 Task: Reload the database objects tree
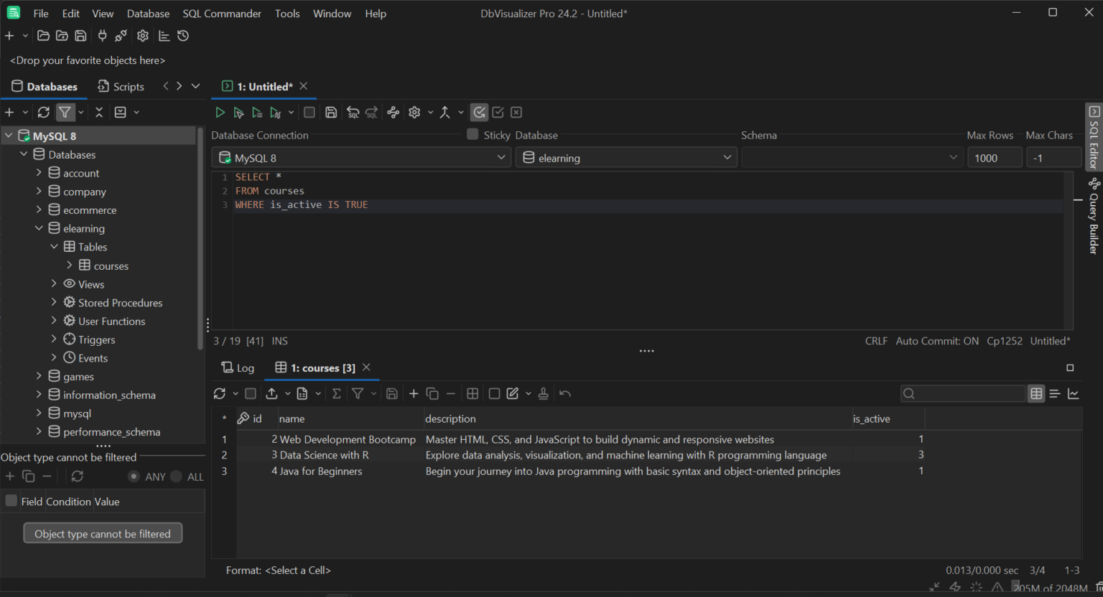(44, 113)
